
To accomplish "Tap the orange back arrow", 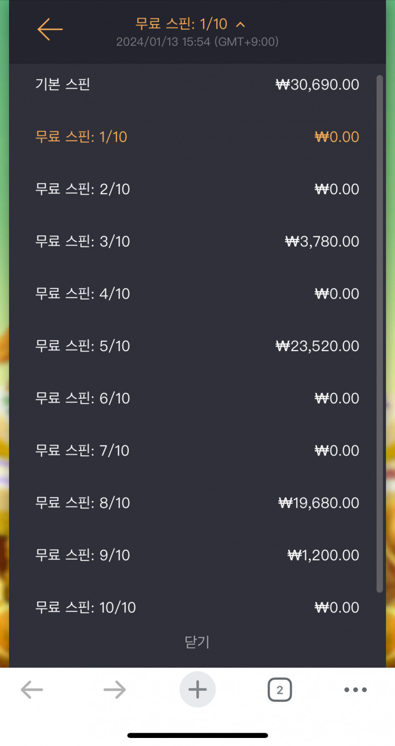I will (50, 29).
